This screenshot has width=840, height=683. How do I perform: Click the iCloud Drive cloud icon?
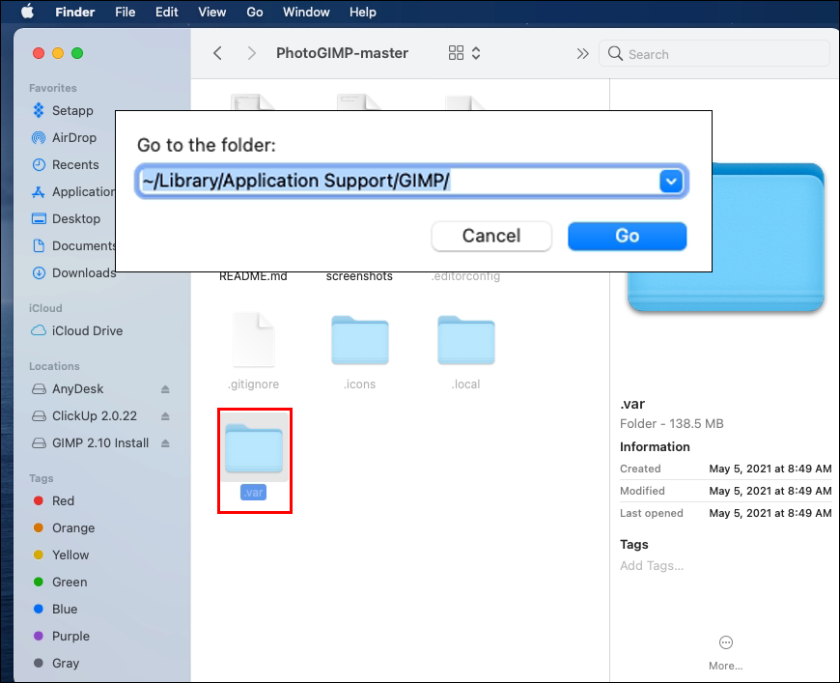click(x=39, y=330)
